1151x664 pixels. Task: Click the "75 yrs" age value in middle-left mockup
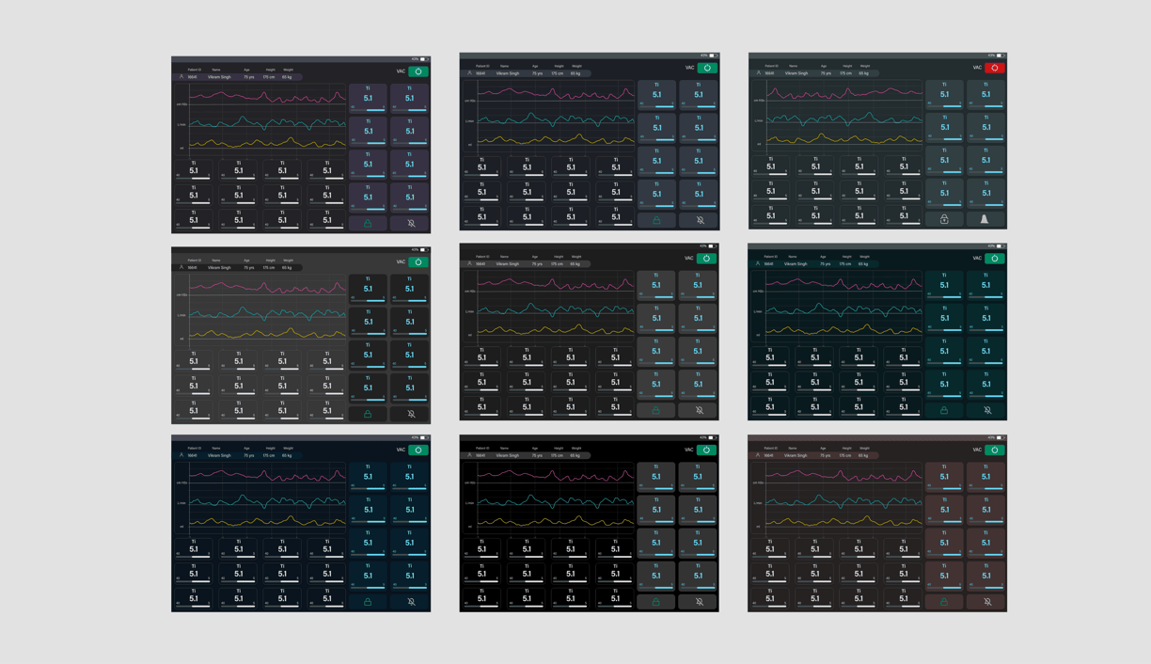point(248,267)
